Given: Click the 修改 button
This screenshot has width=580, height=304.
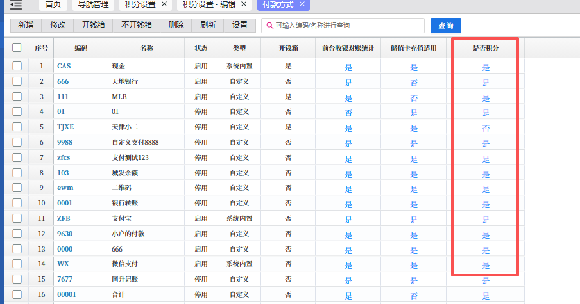Looking at the screenshot, I should click(58, 25).
